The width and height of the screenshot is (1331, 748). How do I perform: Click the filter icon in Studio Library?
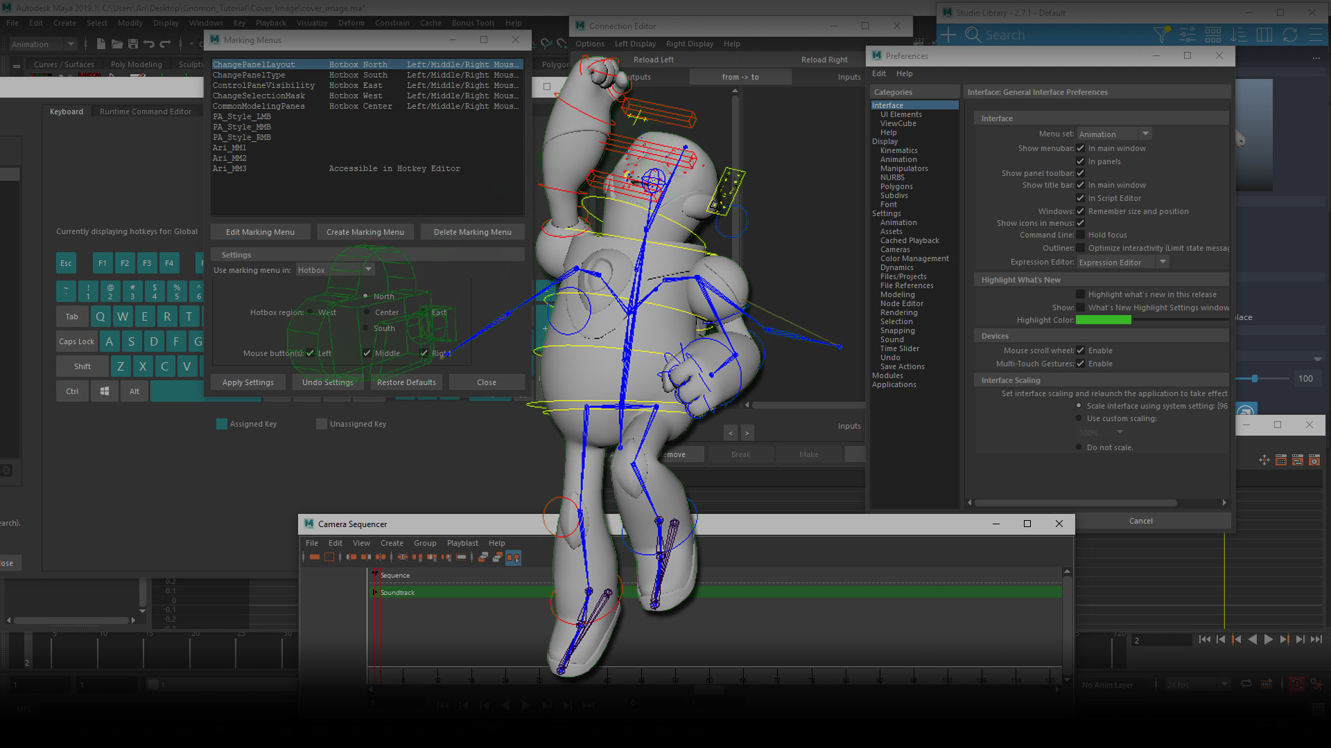[x=1161, y=35]
